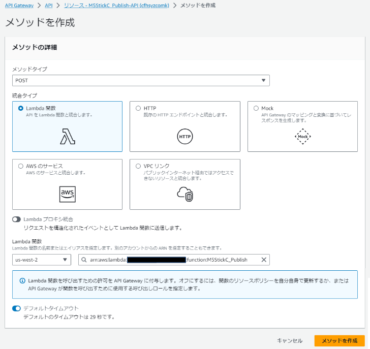This screenshot has width=370, height=349.
Task: Click the デフォルトのタイムアウトは 29 秒です text
Action: [69, 317]
